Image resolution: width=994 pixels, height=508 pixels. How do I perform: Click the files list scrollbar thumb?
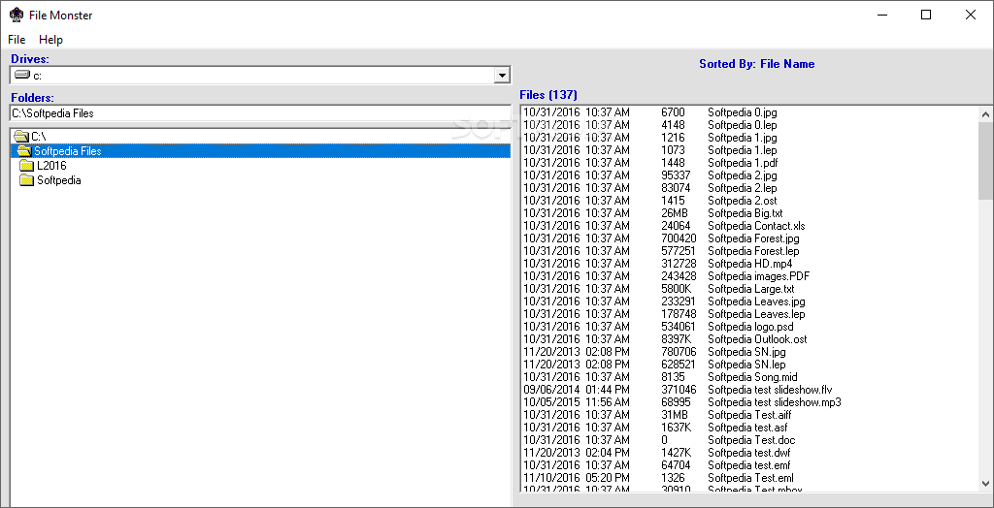(985, 161)
